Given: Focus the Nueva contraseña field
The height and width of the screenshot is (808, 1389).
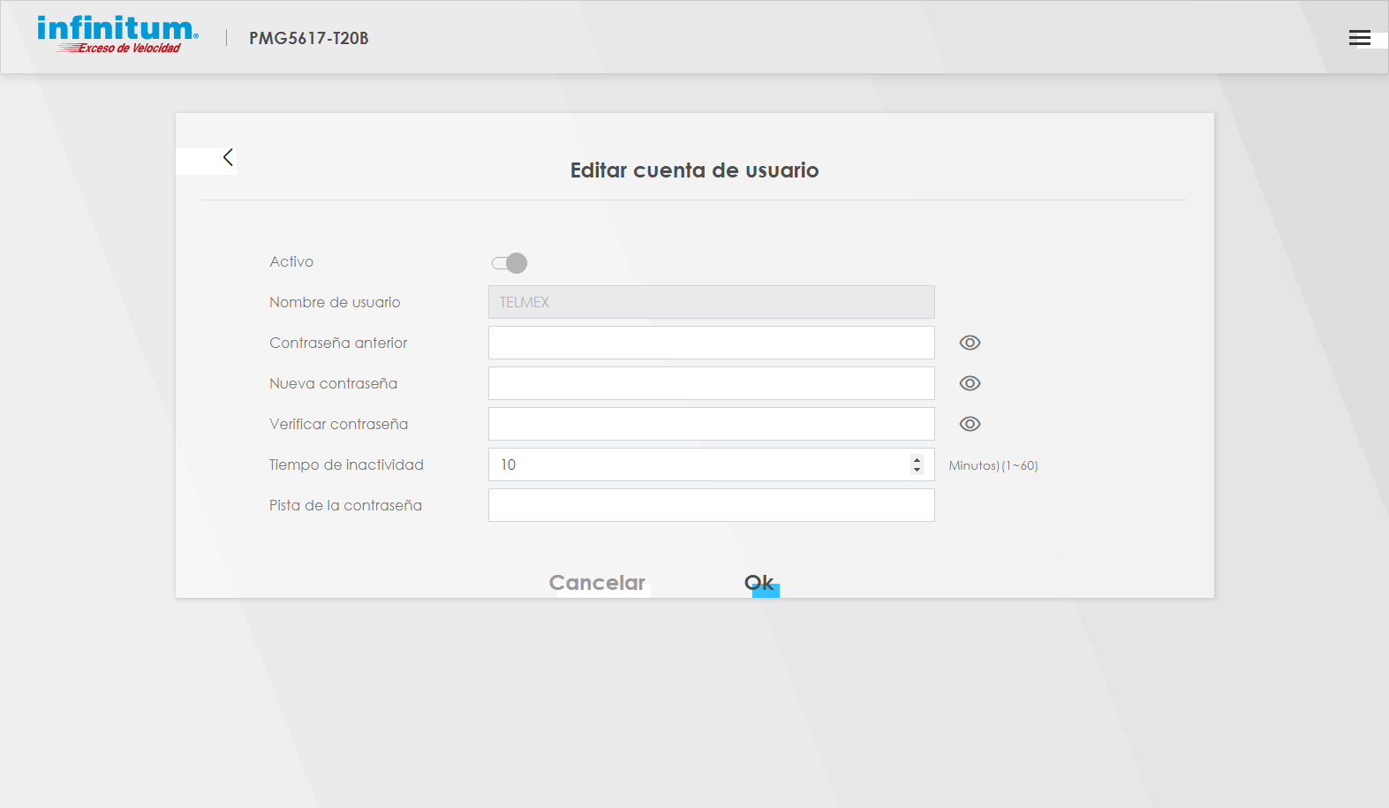Looking at the screenshot, I should (x=711, y=383).
